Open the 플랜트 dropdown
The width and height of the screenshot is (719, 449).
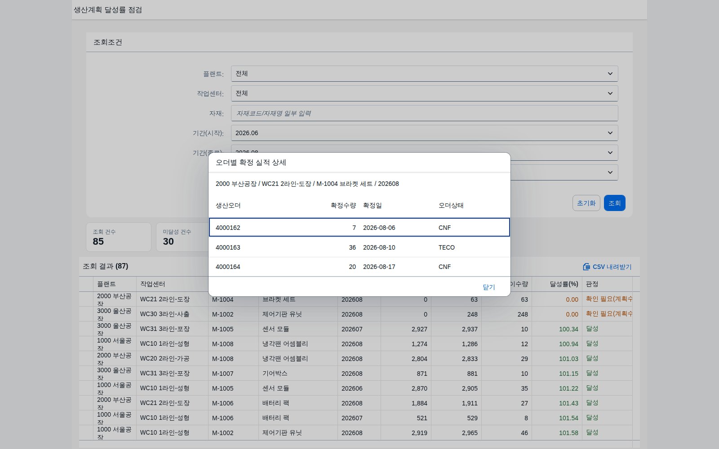coord(424,74)
